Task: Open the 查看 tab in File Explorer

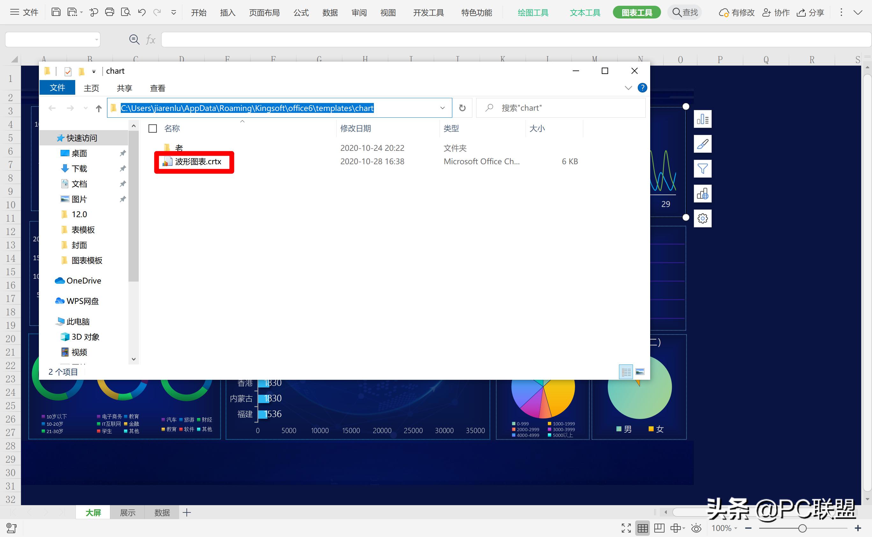Action: click(x=157, y=88)
